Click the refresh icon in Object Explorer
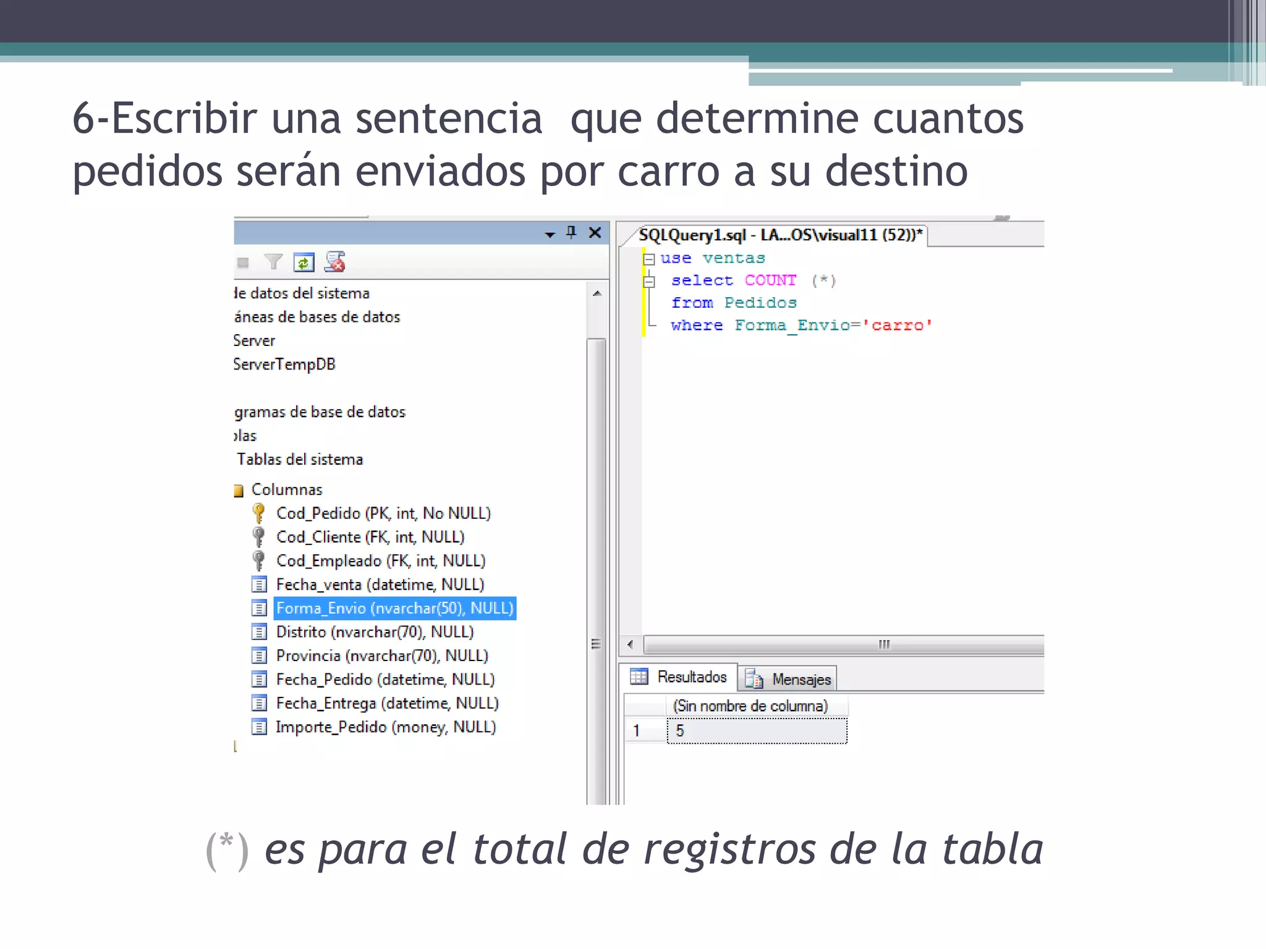Image resolution: width=1266 pixels, height=949 pixels. 304,263
